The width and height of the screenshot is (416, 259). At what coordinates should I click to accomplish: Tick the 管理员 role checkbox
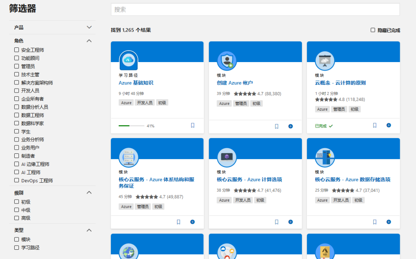coord(17,66)
